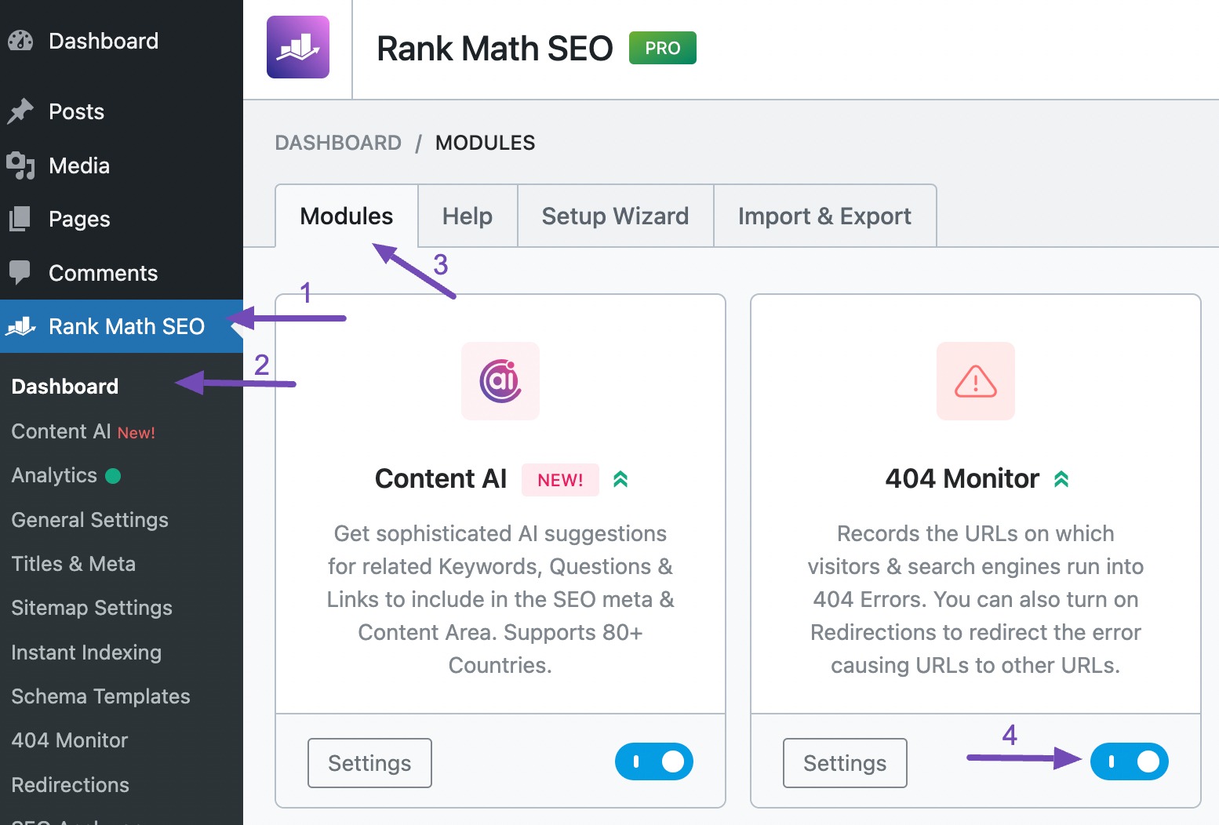Select Schema Templates in the sidebar

100,696
